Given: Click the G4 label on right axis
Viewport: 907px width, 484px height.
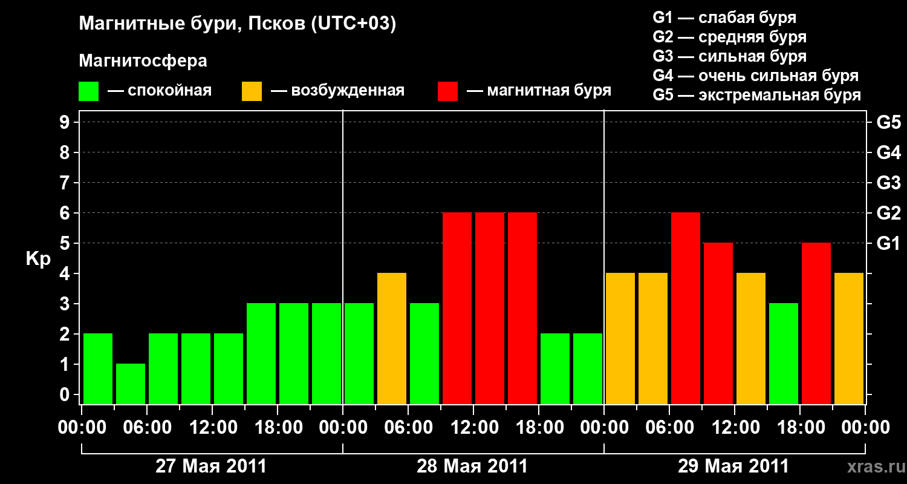Looking at the screenshot, I should point(888,152).
